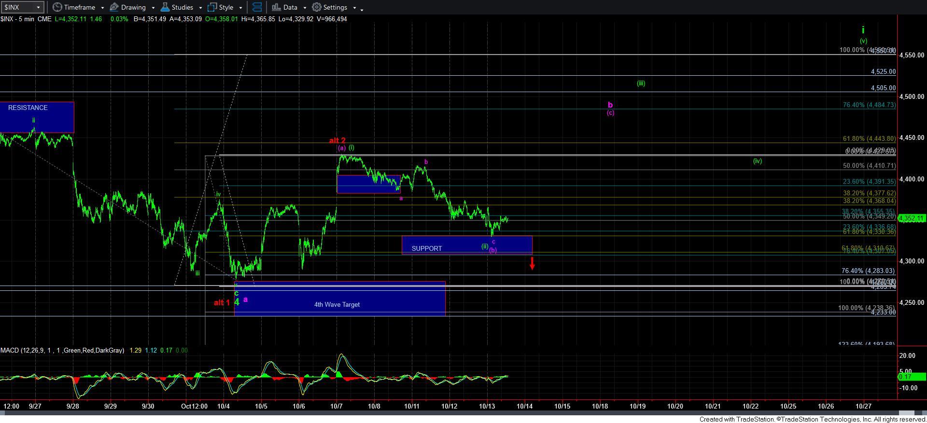Viewport: 927px width, 423px height.
Task: Expand the Studies dropdown arrow
Action: pyautogui.click(x=200, y=8)
